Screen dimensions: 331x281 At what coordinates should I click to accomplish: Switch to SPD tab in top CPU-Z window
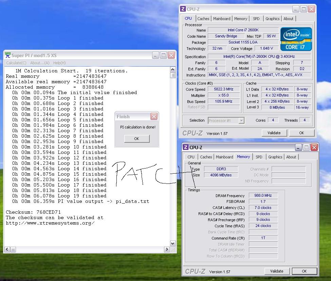[x=256, y=19]
